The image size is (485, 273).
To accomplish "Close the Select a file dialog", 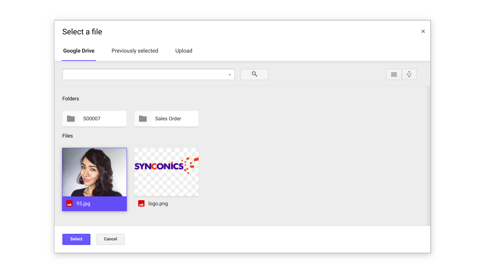I will tap(423, 31).
